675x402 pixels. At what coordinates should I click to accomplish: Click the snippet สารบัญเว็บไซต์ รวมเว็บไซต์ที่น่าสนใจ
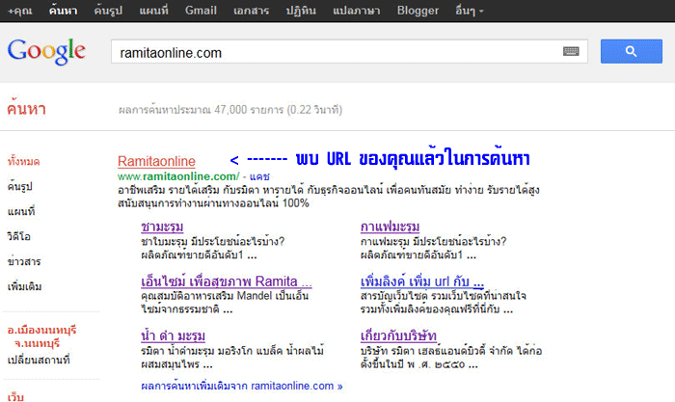click(444, 302)
